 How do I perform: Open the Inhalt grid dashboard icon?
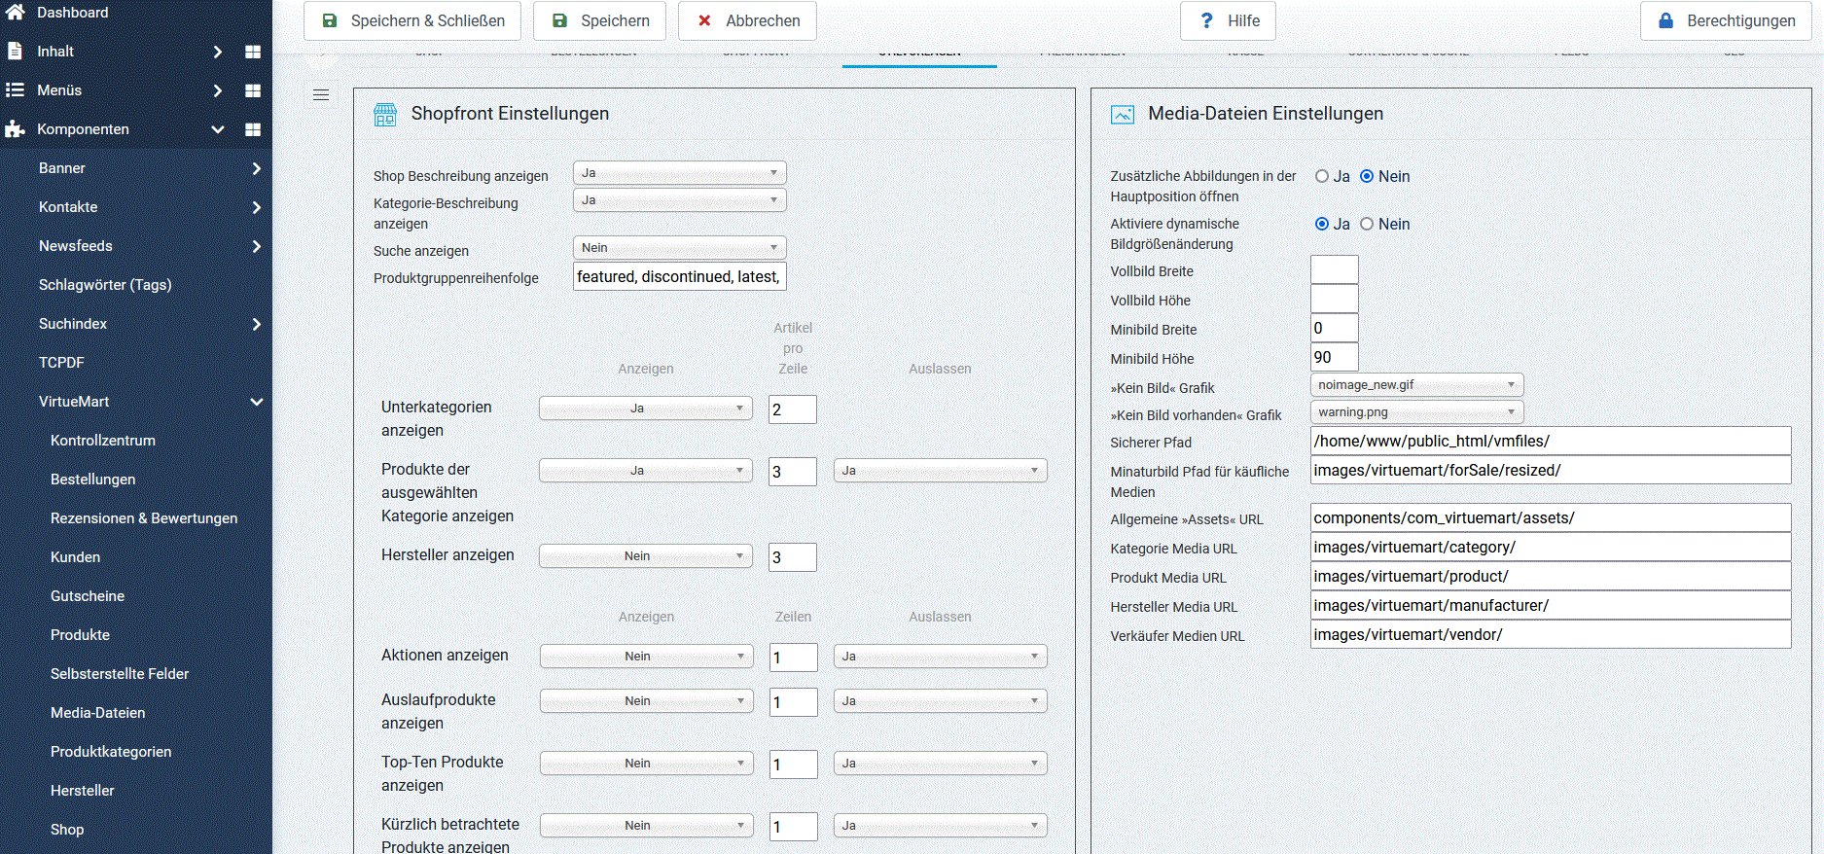click(x=253, y=52)
